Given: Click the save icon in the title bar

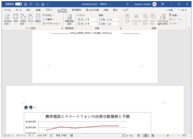Looking at the screenshot, I should tap(25, 4).
